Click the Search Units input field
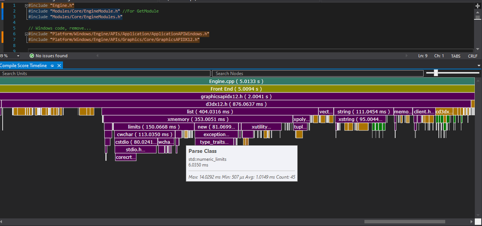Viewport: 482px width, 226px height. pos(105,73)
